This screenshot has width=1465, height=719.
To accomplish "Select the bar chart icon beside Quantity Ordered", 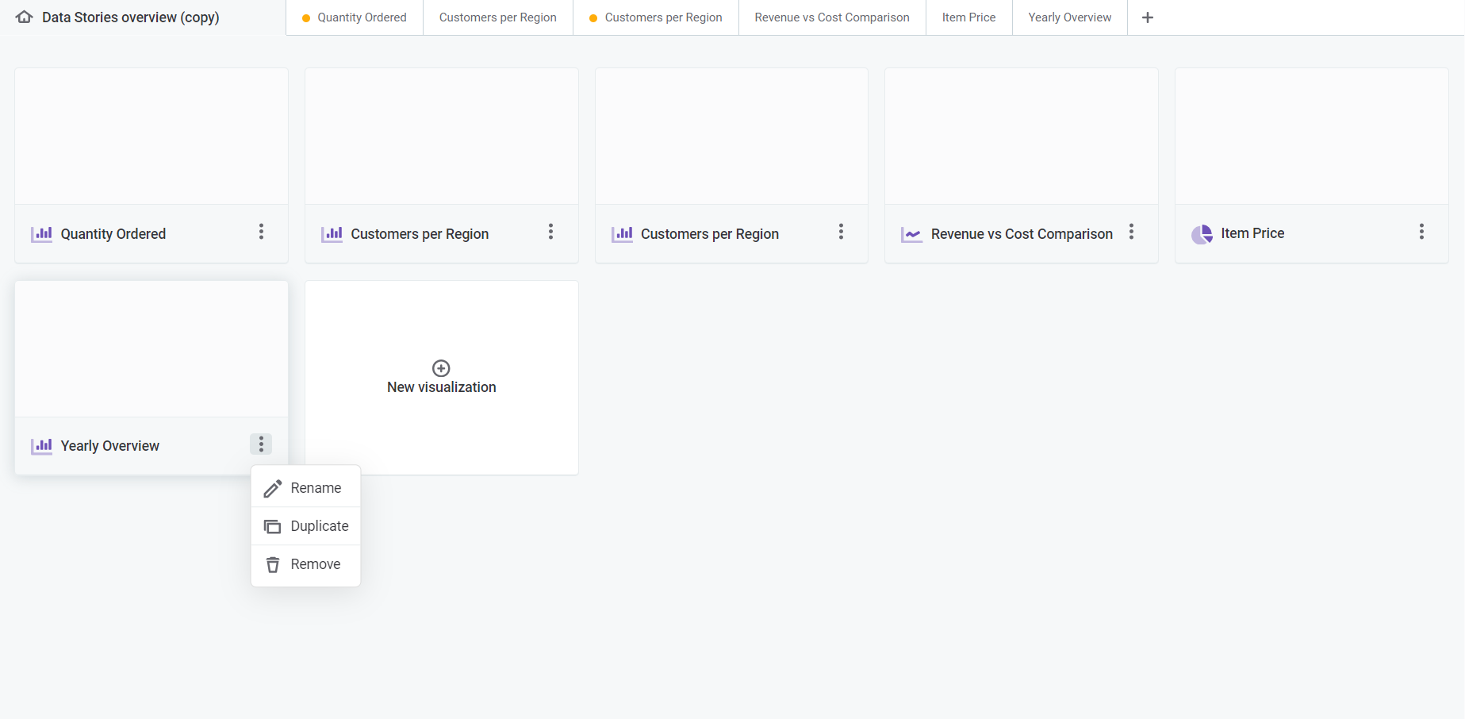I will point(40,234).
